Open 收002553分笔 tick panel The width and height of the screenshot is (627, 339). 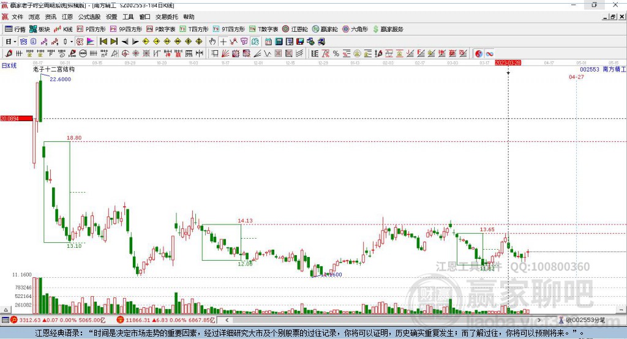(x=582, y=320)
